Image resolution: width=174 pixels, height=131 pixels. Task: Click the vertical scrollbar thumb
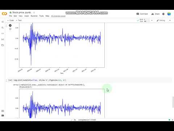click(173, 102)
